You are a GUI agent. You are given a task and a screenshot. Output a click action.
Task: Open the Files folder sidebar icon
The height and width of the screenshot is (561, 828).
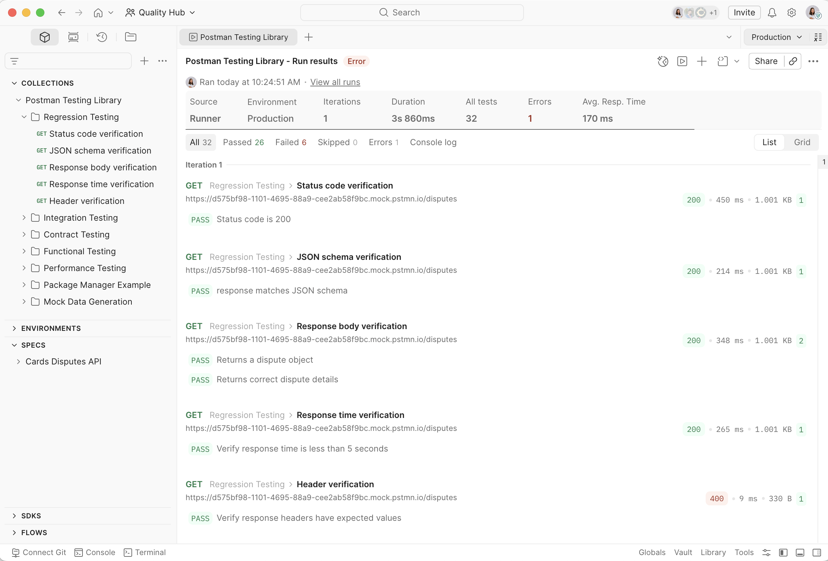pos(130,37)
